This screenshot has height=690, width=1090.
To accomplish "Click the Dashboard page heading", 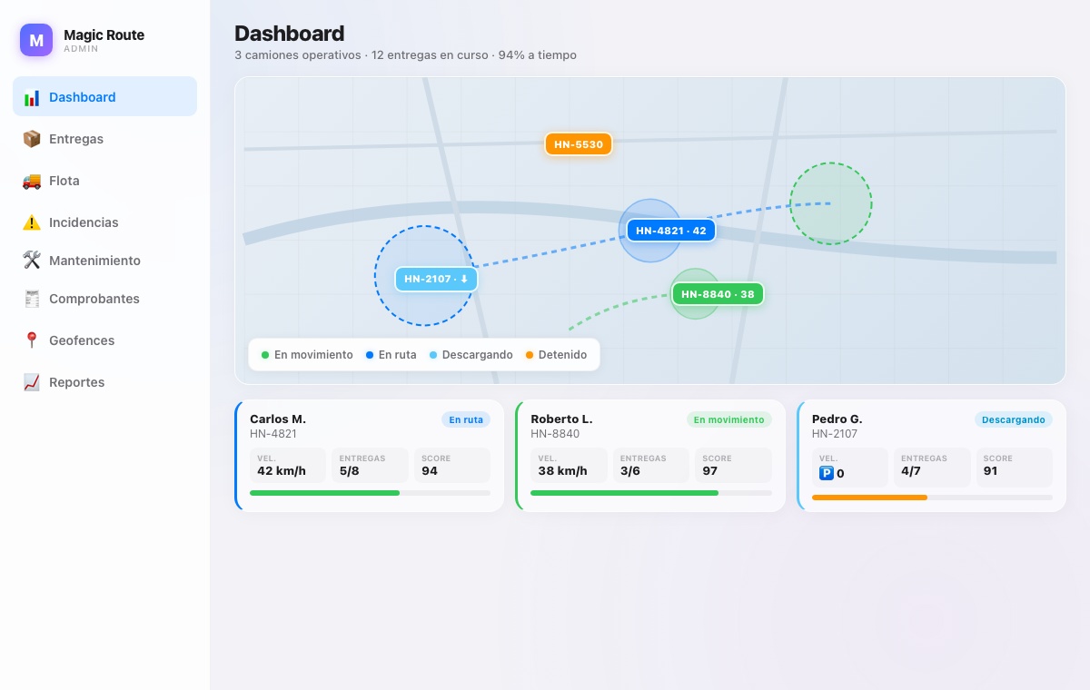I will (x=289, y=34).
